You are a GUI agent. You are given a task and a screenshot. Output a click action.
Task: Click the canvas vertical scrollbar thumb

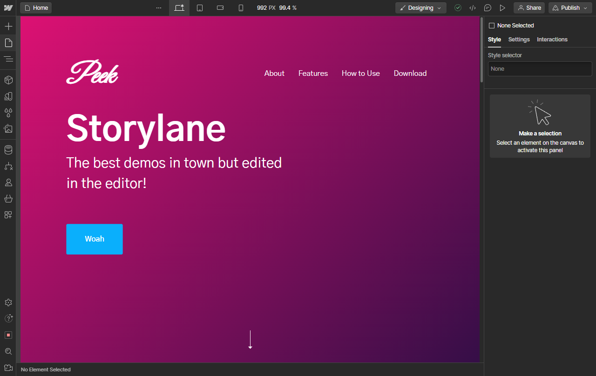click(481, 50)
